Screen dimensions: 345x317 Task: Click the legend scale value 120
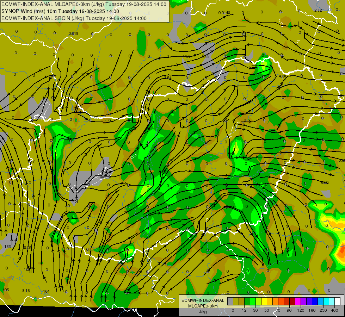[301, 310]
